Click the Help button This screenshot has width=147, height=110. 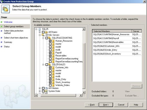(x=136, y=105)
